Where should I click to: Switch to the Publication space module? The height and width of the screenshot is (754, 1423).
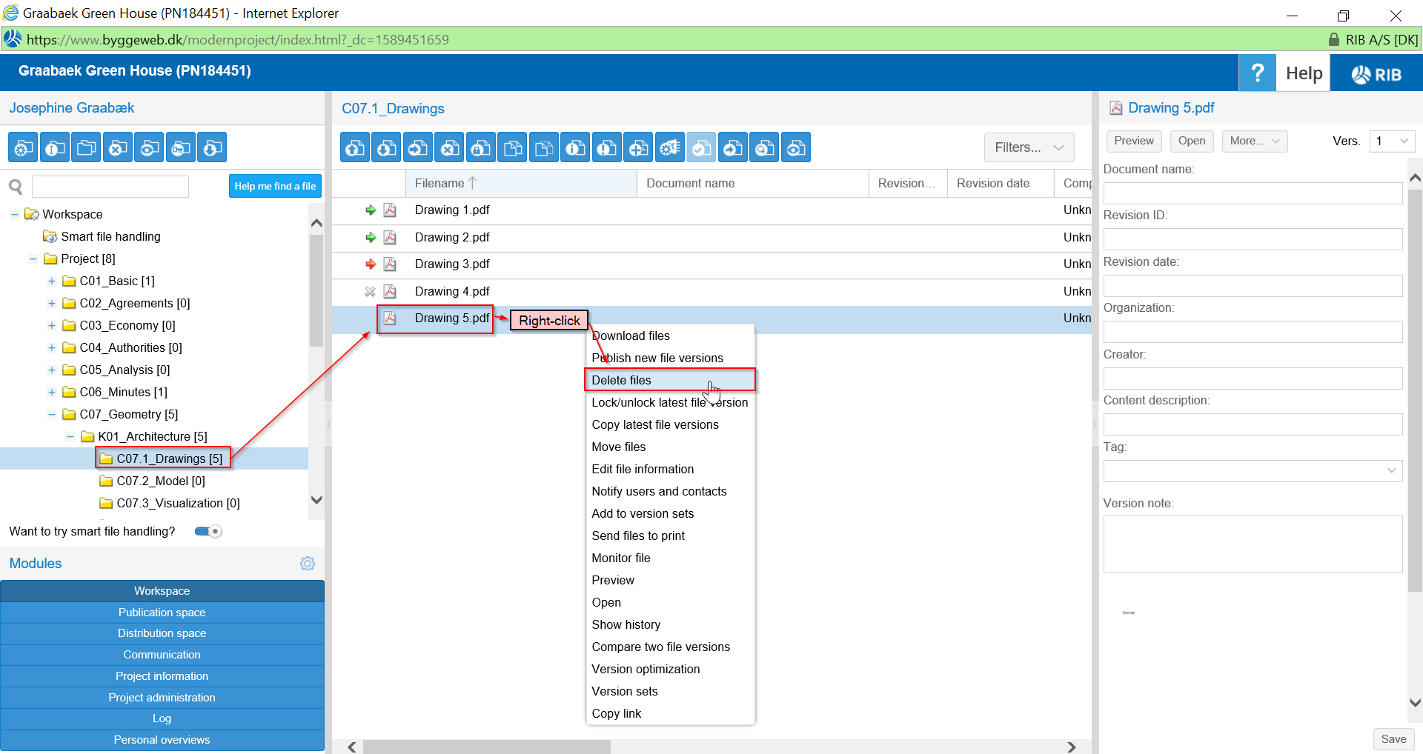(162, 613)
